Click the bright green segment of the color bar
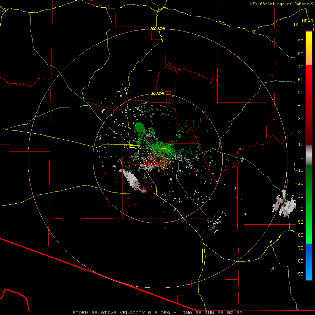 click(309, 231)
